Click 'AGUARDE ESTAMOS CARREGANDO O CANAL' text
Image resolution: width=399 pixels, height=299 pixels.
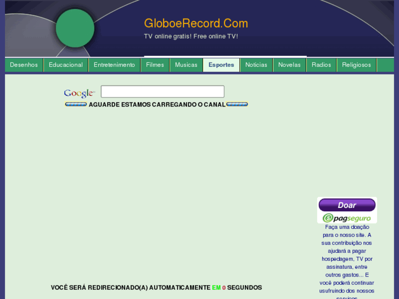[x=157, y=105]
